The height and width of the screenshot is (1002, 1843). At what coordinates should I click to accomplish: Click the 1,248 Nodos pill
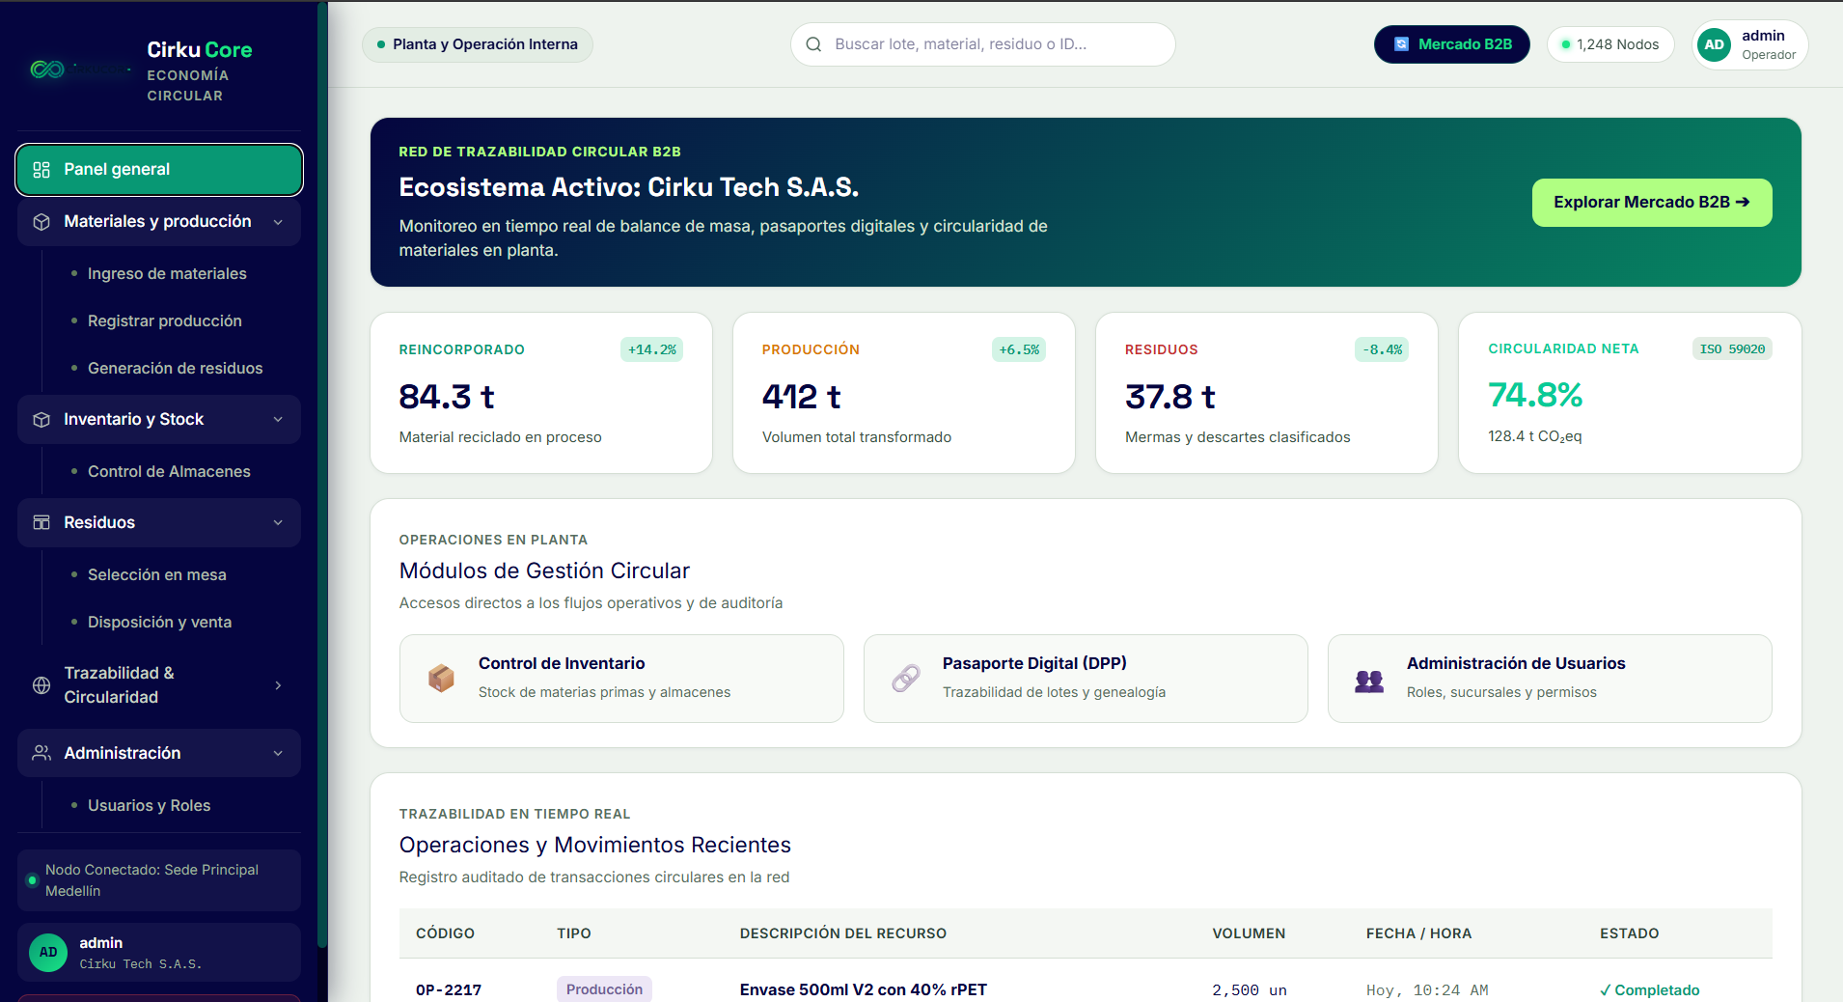click(x=1609, y=44)
